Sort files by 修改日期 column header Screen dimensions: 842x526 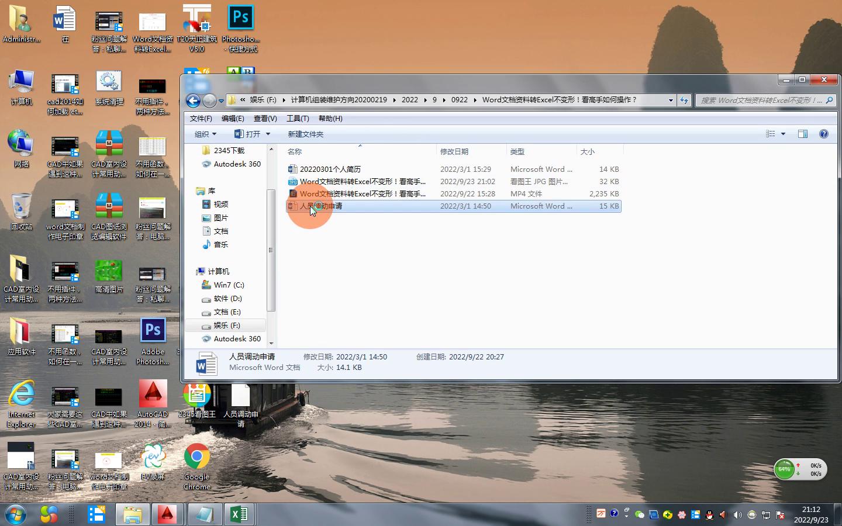(454, 151)
